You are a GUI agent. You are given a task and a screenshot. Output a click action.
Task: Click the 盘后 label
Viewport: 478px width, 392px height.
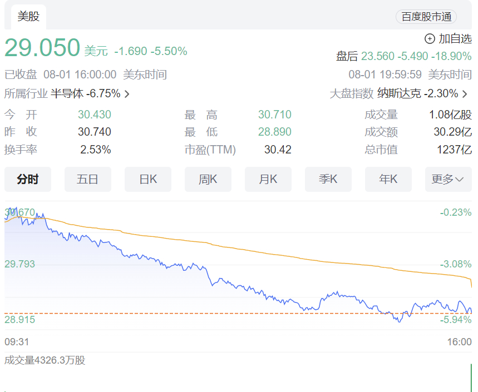pos(347,56)
